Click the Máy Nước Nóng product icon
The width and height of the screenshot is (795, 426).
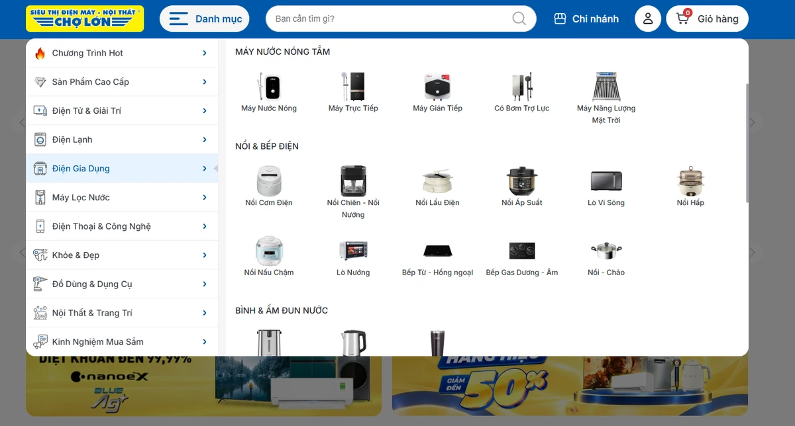(269, 86)
